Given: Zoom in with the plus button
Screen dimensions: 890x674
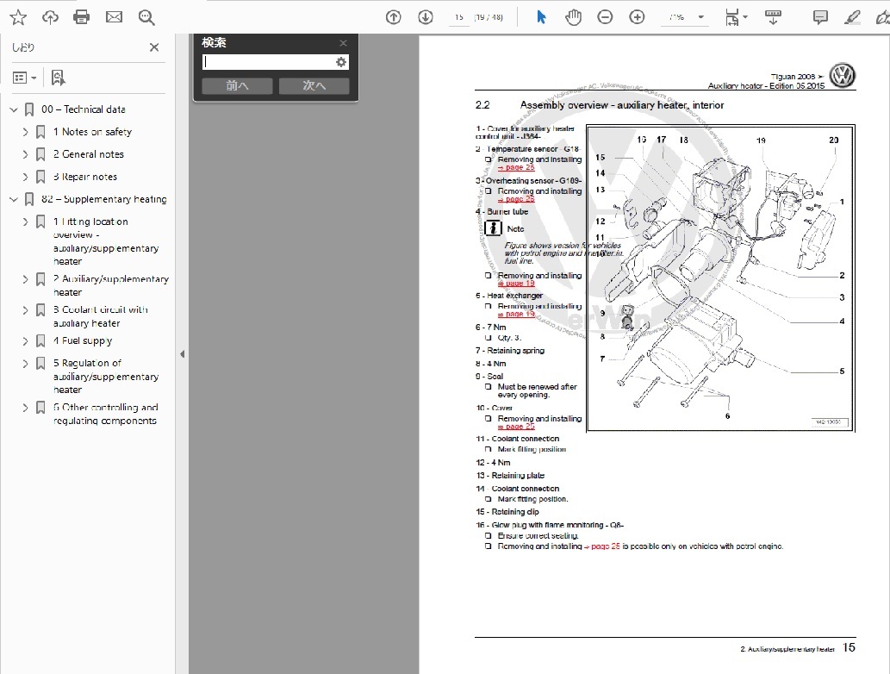Looking at the screenshot, I should coord(637,17).
